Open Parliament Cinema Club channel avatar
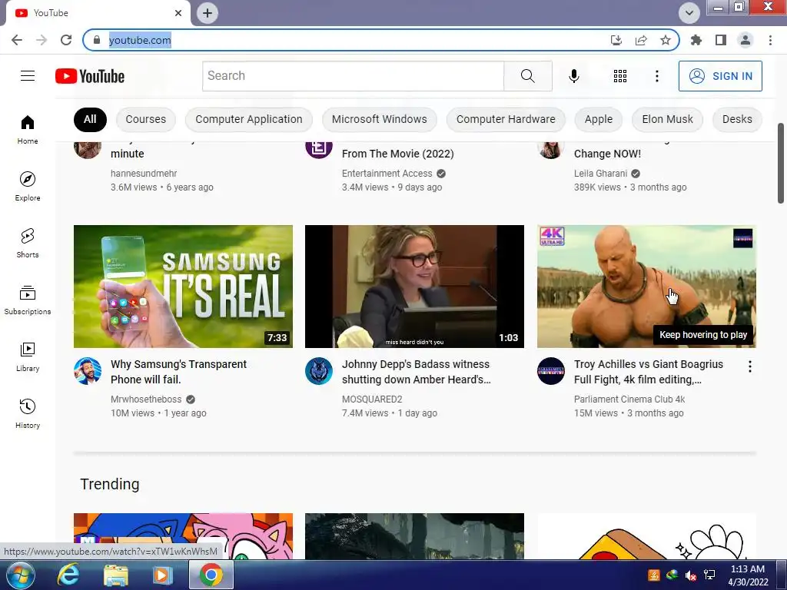Viewport: 787px width, 590px height. (x=550, y=371)
